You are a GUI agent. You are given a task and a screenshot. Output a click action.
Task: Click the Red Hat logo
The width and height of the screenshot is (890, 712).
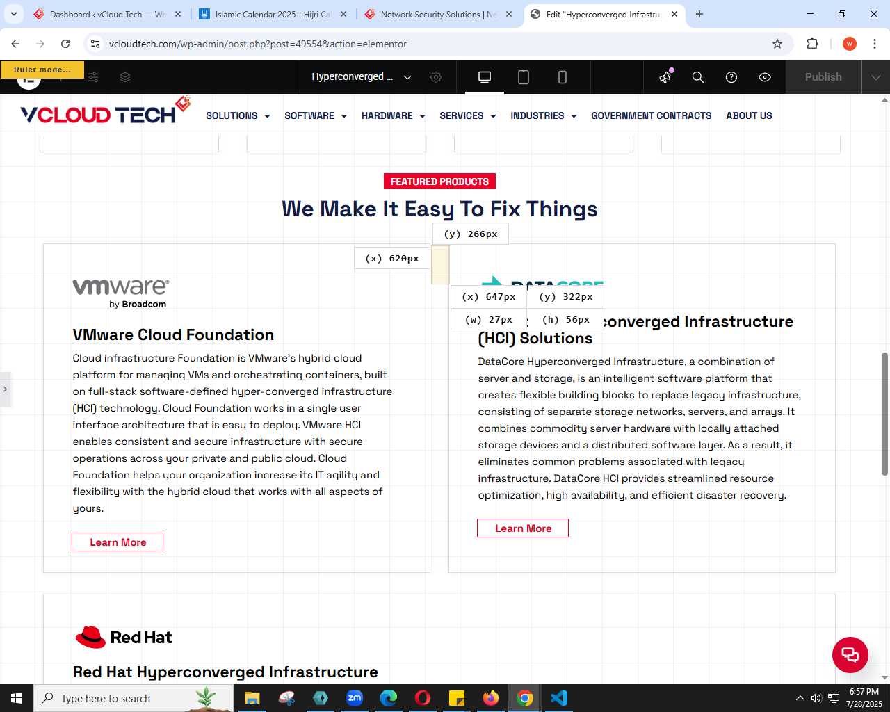point(124,637)
